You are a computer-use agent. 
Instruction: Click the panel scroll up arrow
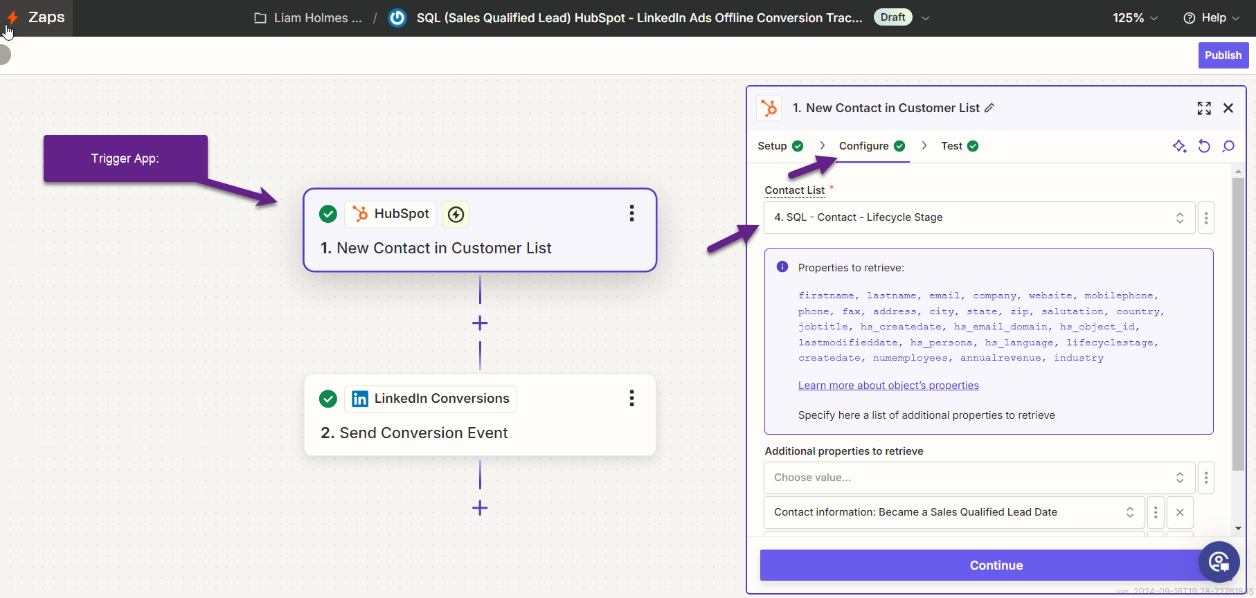(x=1239, y=171)
